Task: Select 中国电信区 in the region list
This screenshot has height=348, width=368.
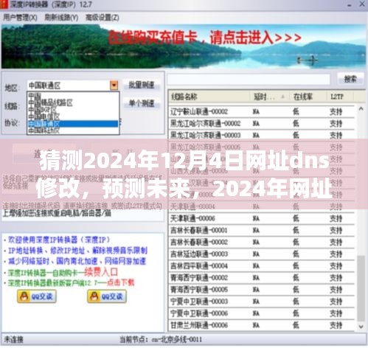Action: 44,116
